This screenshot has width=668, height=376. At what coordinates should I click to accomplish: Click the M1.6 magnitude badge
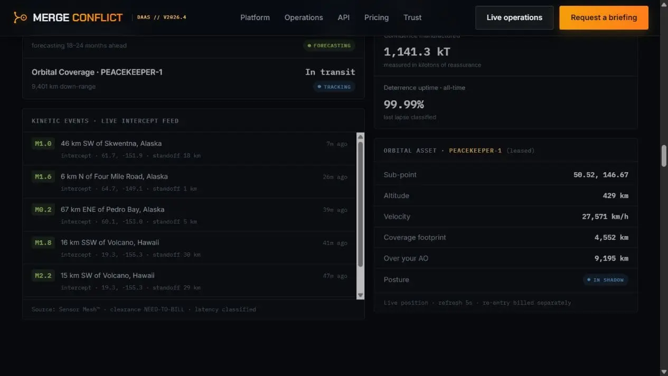(x=43, y=176)
